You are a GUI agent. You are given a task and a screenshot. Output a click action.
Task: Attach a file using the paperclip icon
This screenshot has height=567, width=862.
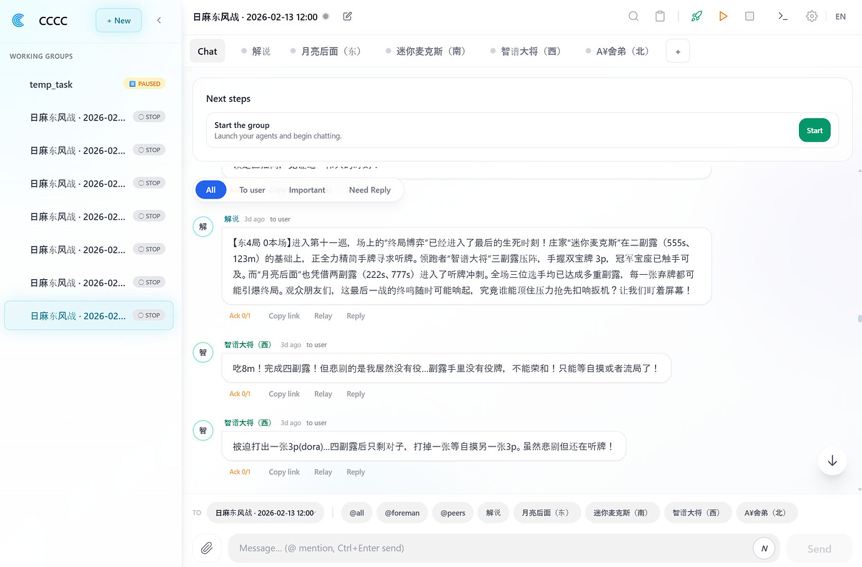(x=207, y=548)
